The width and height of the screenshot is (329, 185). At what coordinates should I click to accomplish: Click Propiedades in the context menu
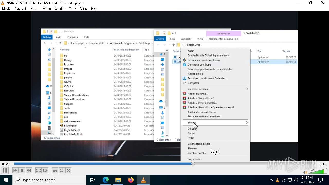(195, 159)
